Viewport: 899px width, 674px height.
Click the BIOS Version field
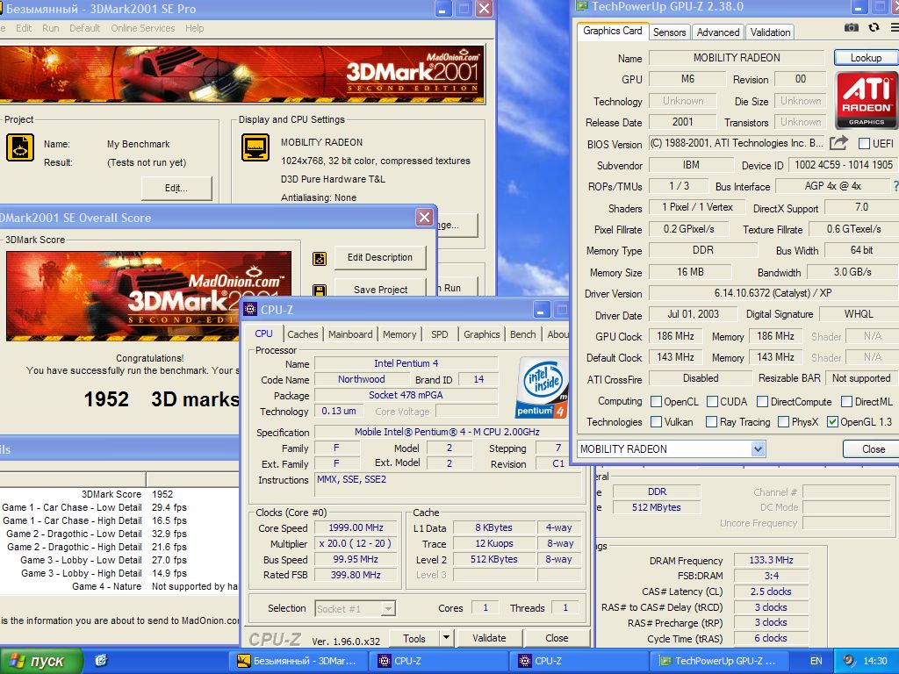[x=737, y=143]
